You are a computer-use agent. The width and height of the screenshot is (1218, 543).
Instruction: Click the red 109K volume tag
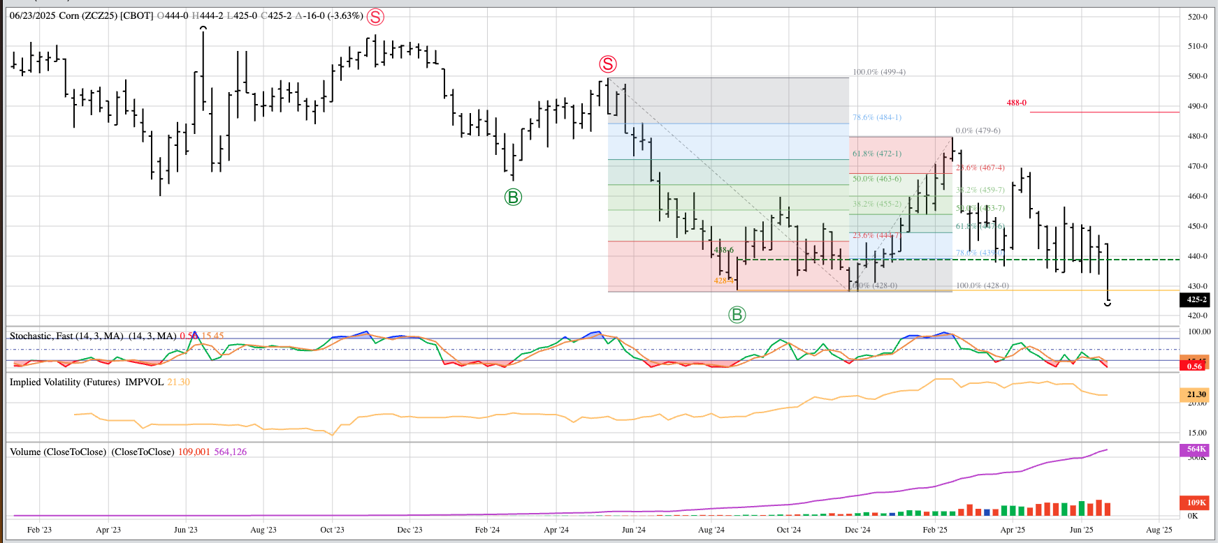pos(1196,503)
